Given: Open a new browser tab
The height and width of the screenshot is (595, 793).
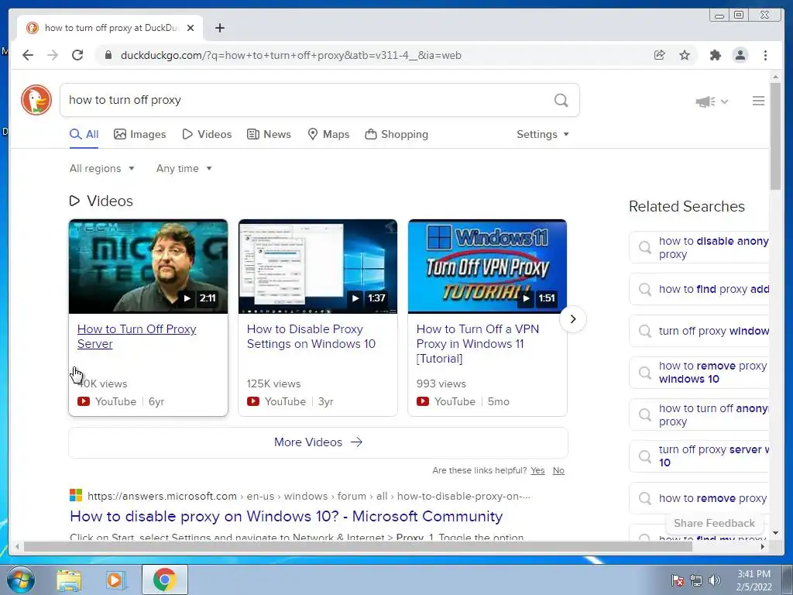Looking at the screenshot, I should [219, 28].
